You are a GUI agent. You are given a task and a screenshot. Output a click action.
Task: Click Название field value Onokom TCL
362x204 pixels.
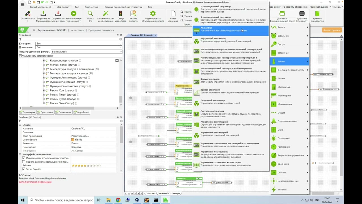[78, 129]
